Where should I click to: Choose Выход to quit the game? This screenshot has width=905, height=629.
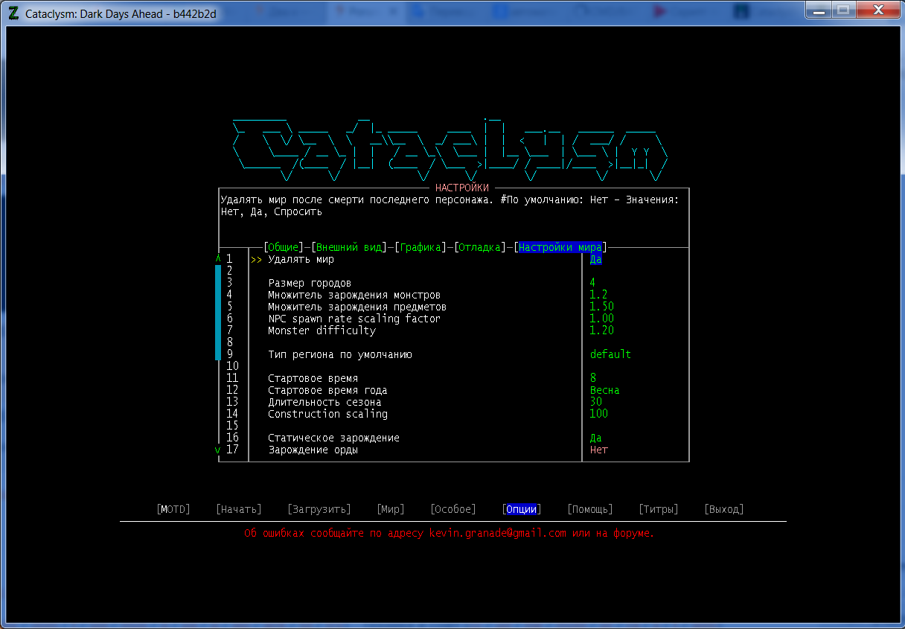coord(724,509)
